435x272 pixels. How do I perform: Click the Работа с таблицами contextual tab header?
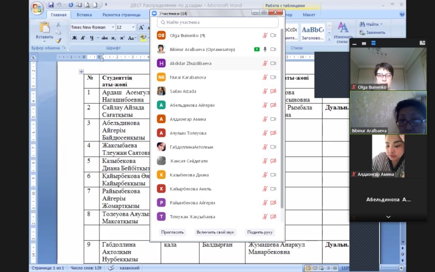(285, 5)
